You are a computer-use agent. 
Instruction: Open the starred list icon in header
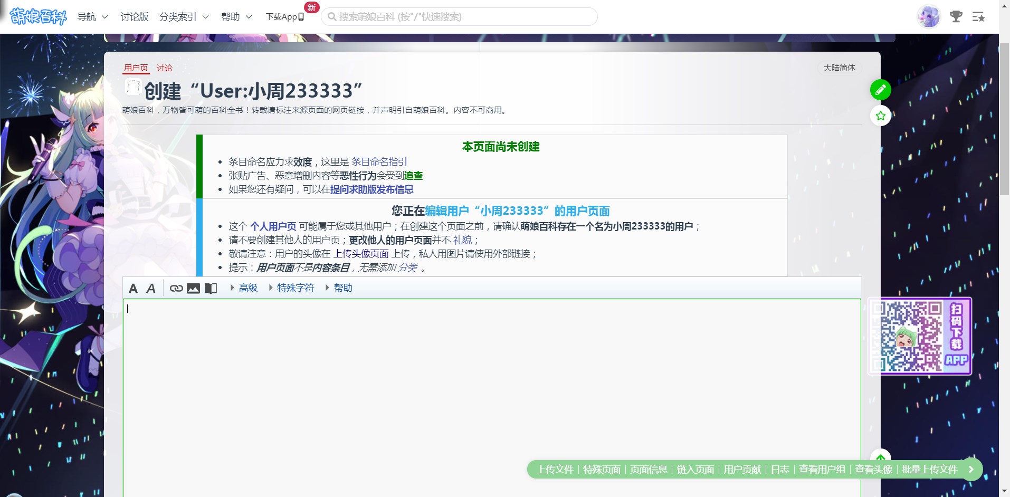pos(978,17)
